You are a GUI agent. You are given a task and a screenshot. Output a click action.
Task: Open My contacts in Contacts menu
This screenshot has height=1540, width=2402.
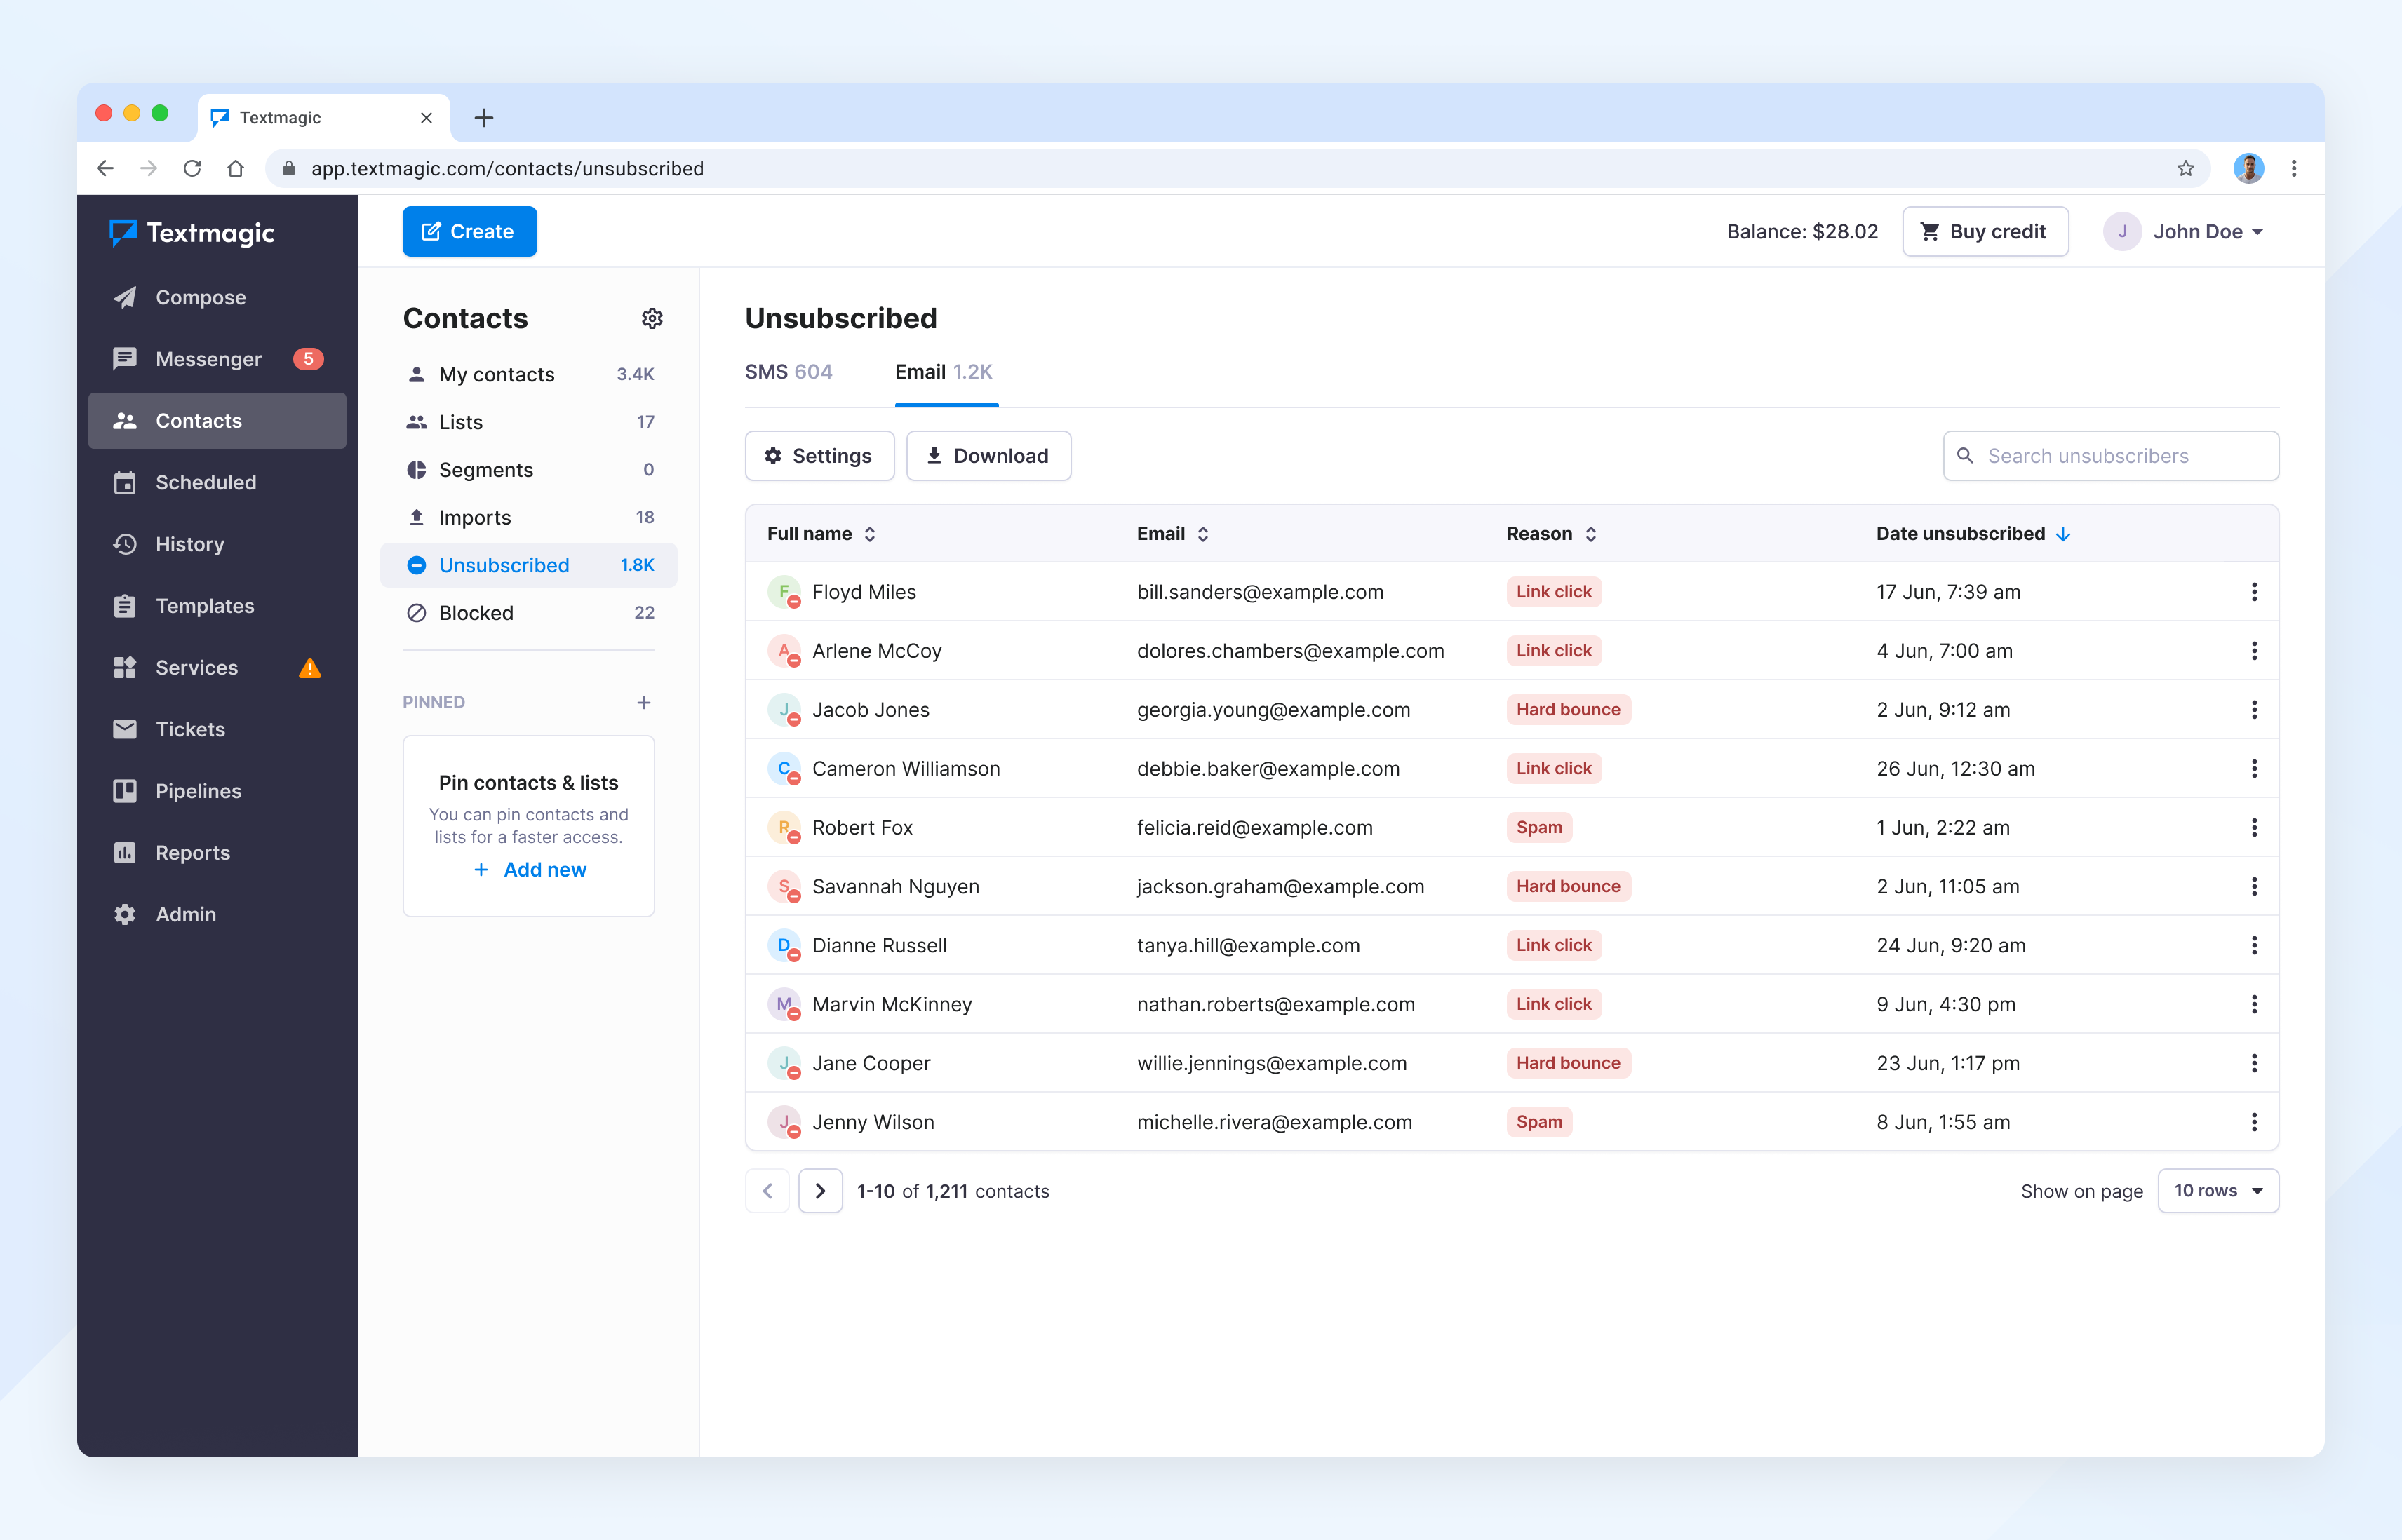[x=528, y=374]
